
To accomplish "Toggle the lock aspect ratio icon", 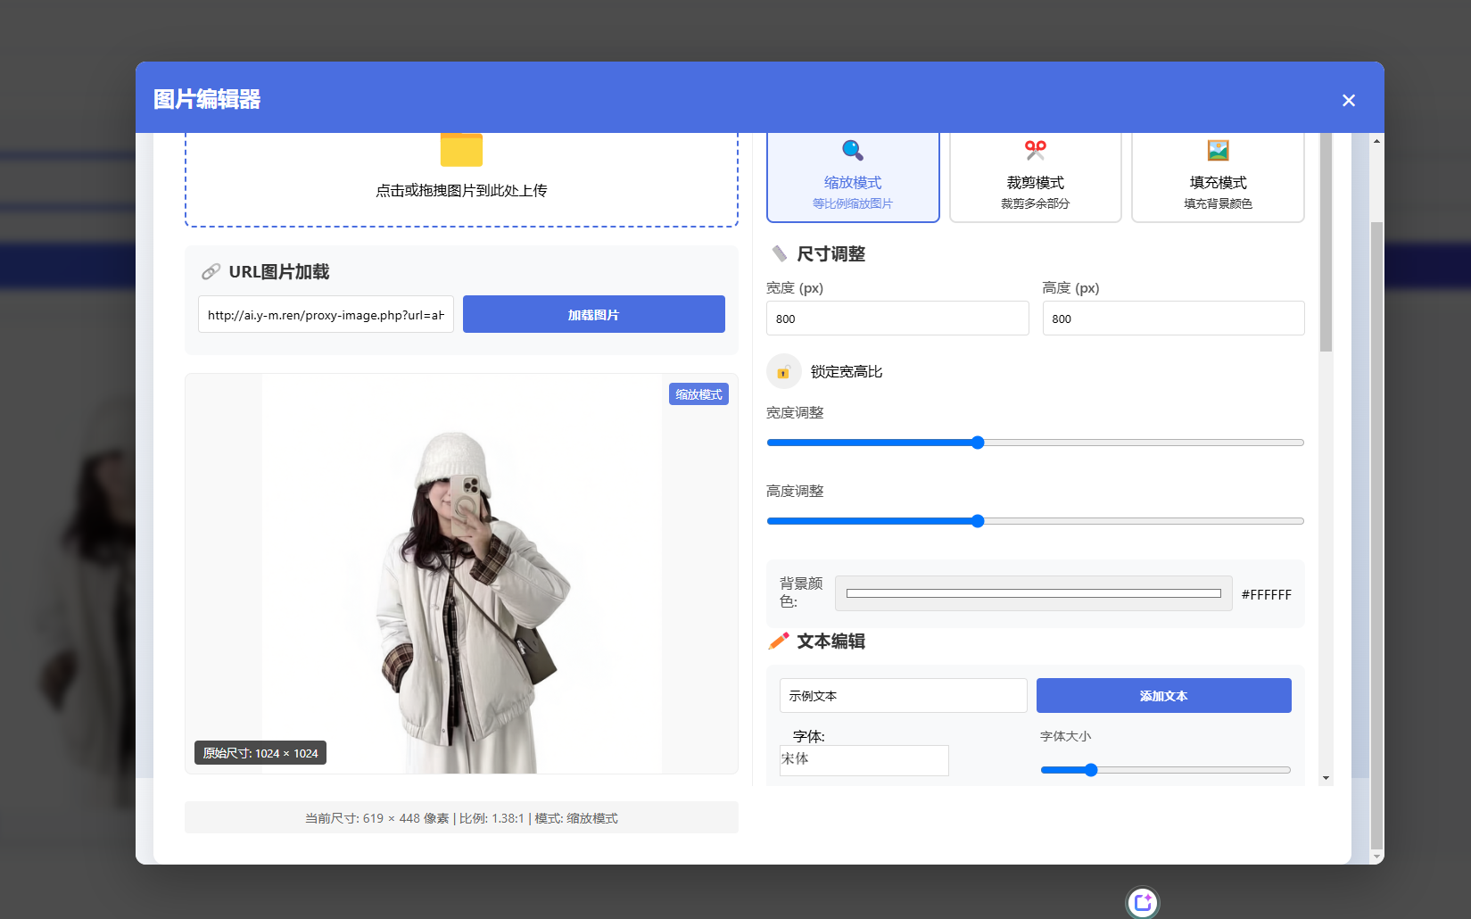I will tap(783, 372).
